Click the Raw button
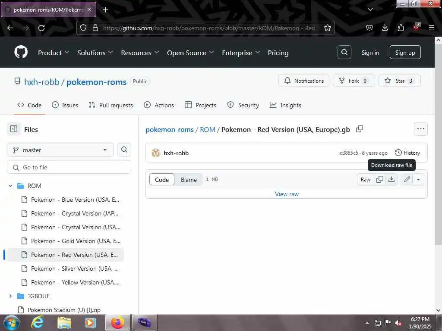This screenshot has height=331, width=442. click(x=365, y=180)
